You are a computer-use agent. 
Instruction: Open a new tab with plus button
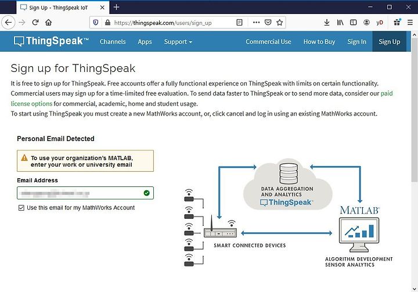point(116,7)
